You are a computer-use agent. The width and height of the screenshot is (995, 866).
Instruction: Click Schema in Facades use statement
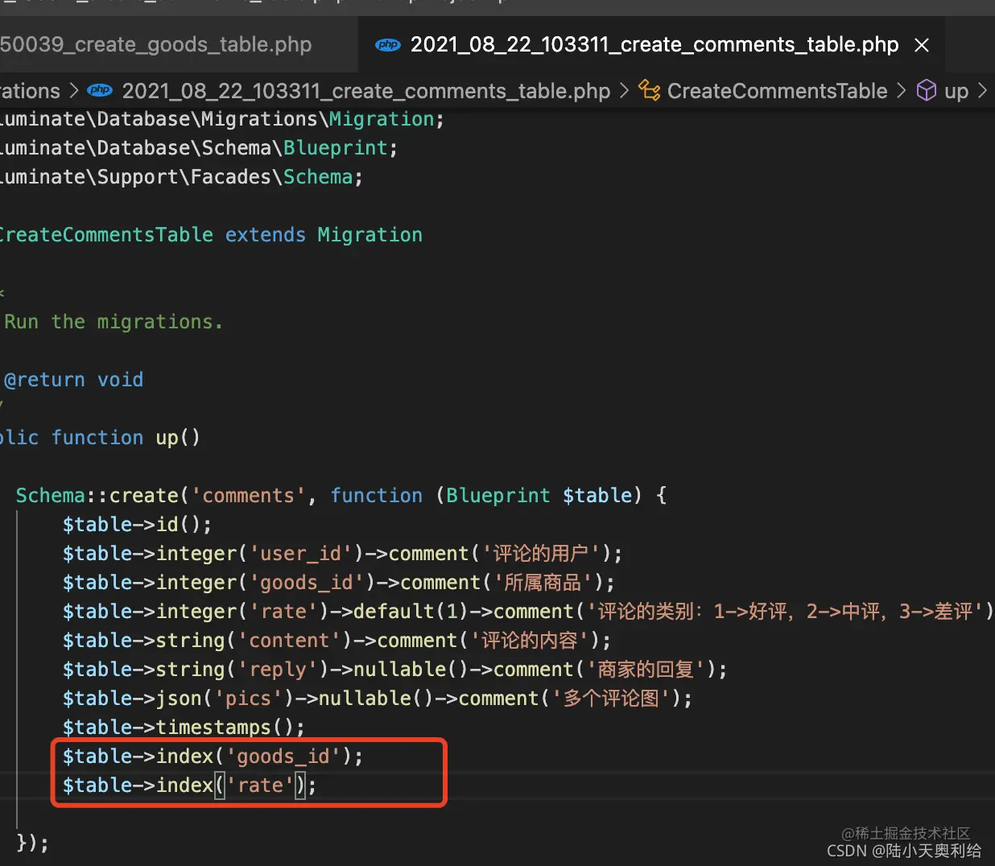(318, 177)
